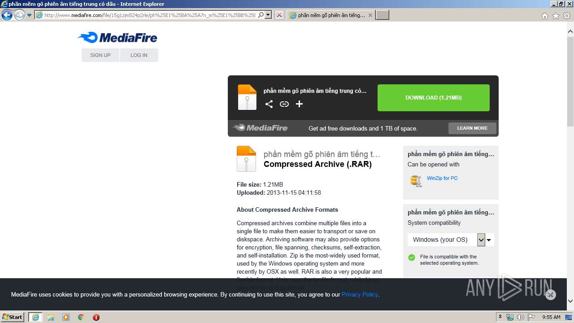Click the Uploaded: 2013-11-15 04:11:58 text
The image size is (574, 323).
click(x=279, y=192)
